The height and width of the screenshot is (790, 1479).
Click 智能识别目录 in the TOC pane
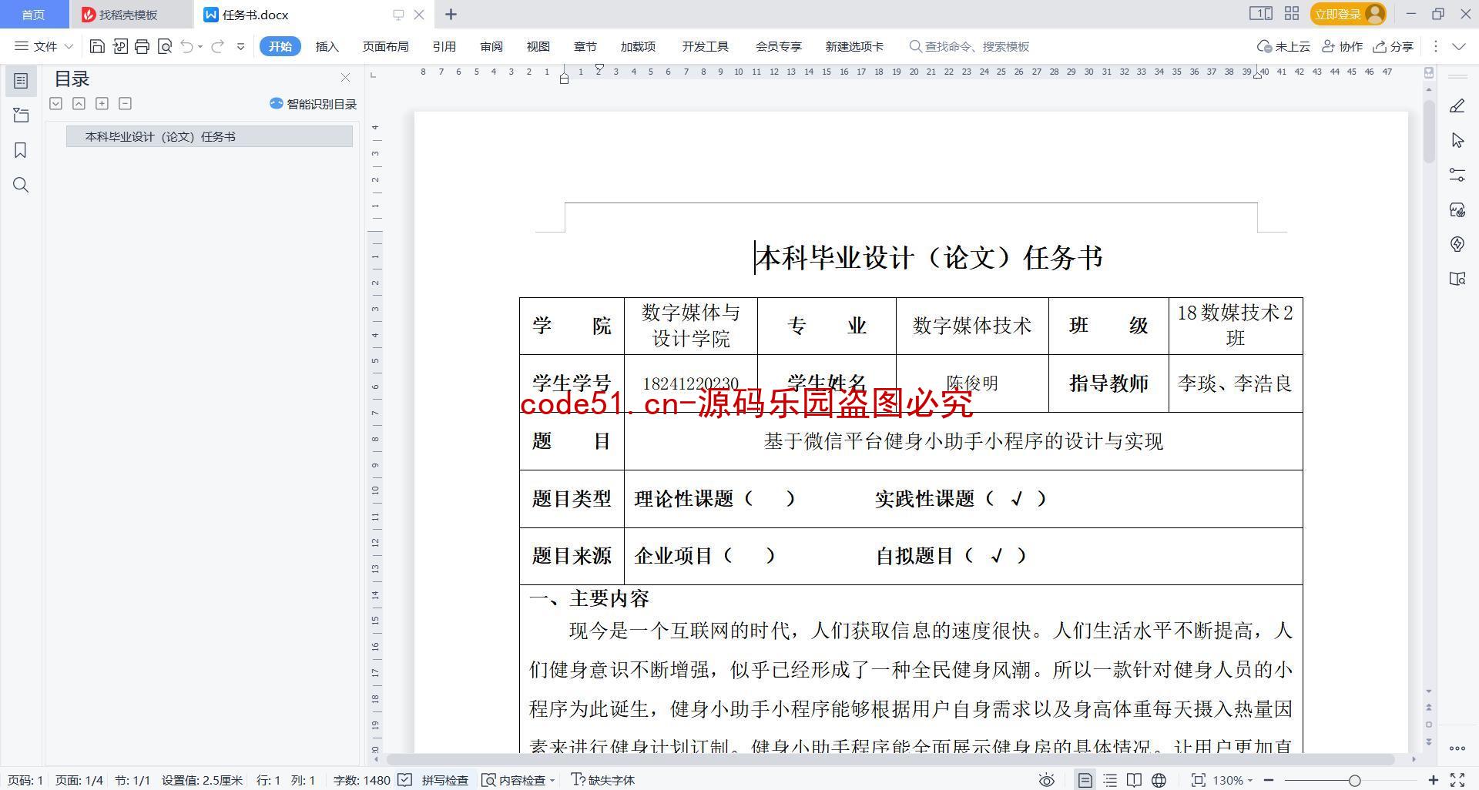click(x=313, y=104)
